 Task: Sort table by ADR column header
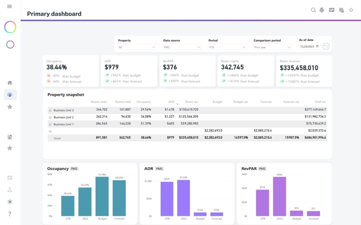pyautogui.click(x=171, y=102)
